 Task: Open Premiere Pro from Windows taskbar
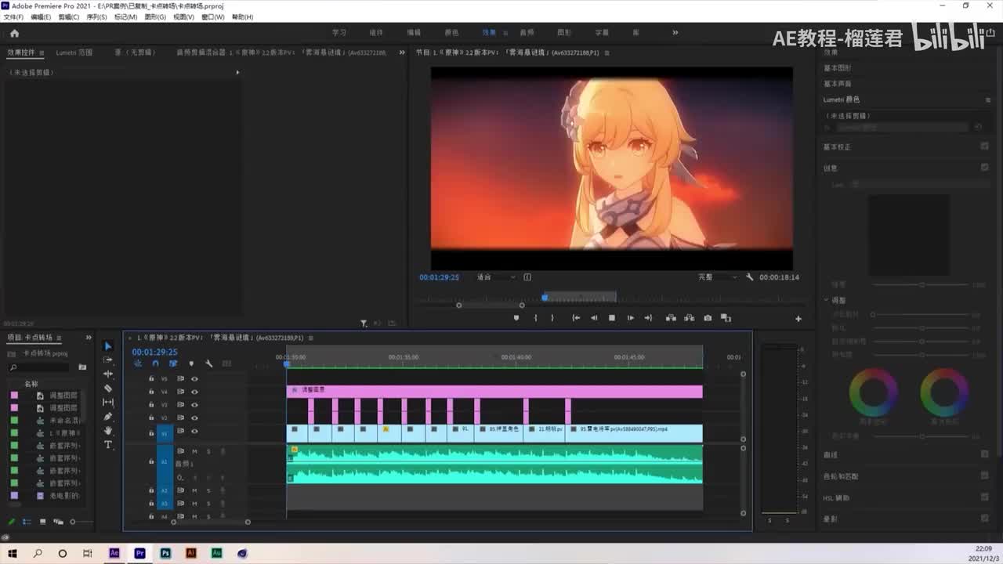139,553
